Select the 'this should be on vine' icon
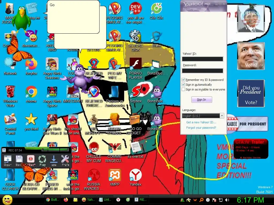Screen dimensions: 274x205 tap(73, 124)
